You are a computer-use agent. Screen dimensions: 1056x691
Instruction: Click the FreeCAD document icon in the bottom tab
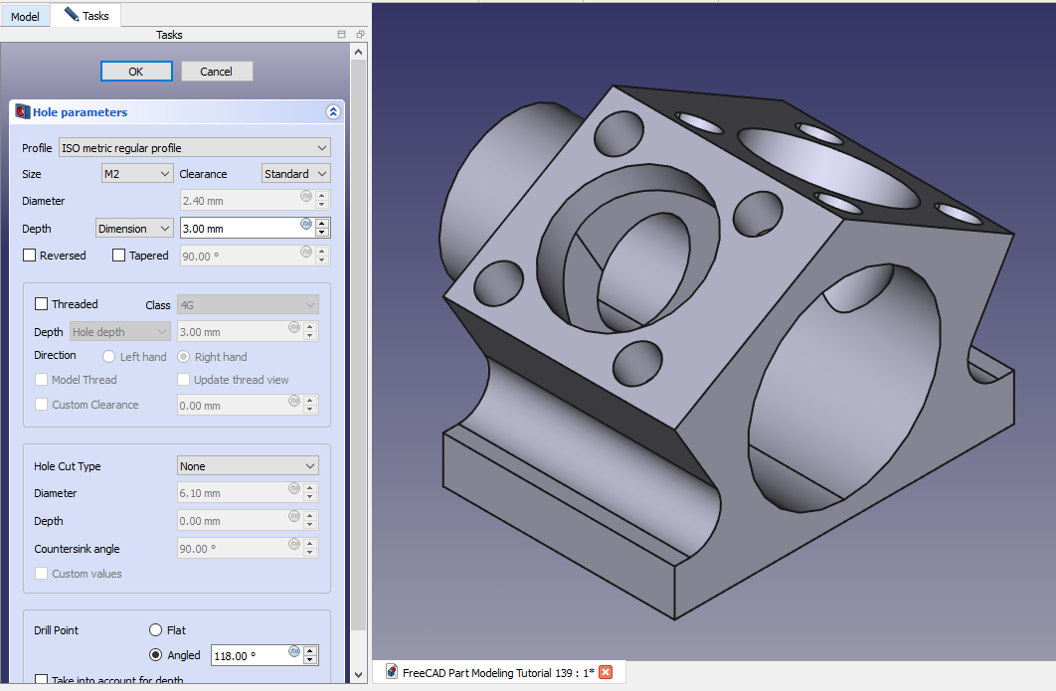[x=391, y=672]
